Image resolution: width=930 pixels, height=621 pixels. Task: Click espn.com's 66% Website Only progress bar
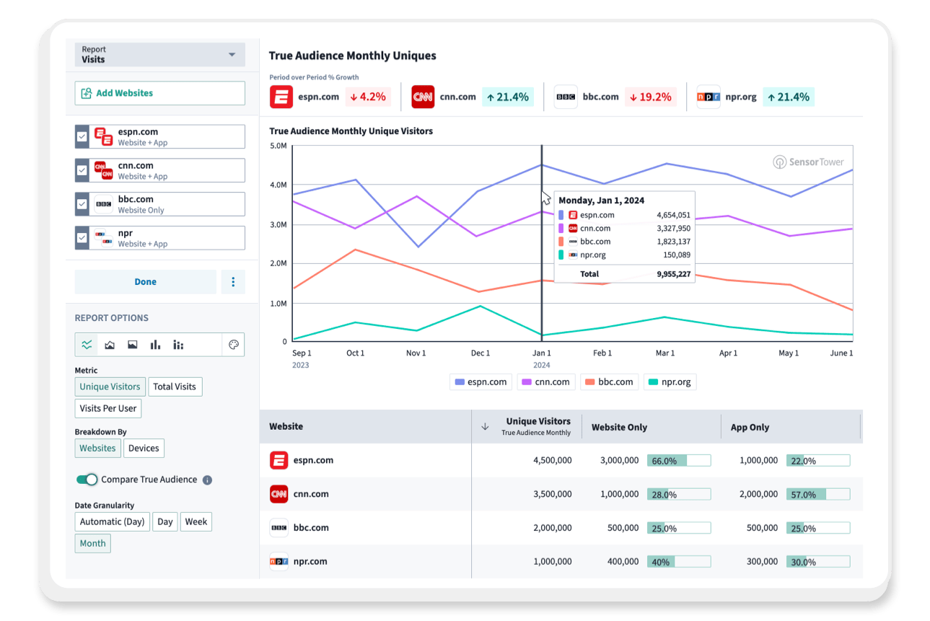[x=678, y=459]
